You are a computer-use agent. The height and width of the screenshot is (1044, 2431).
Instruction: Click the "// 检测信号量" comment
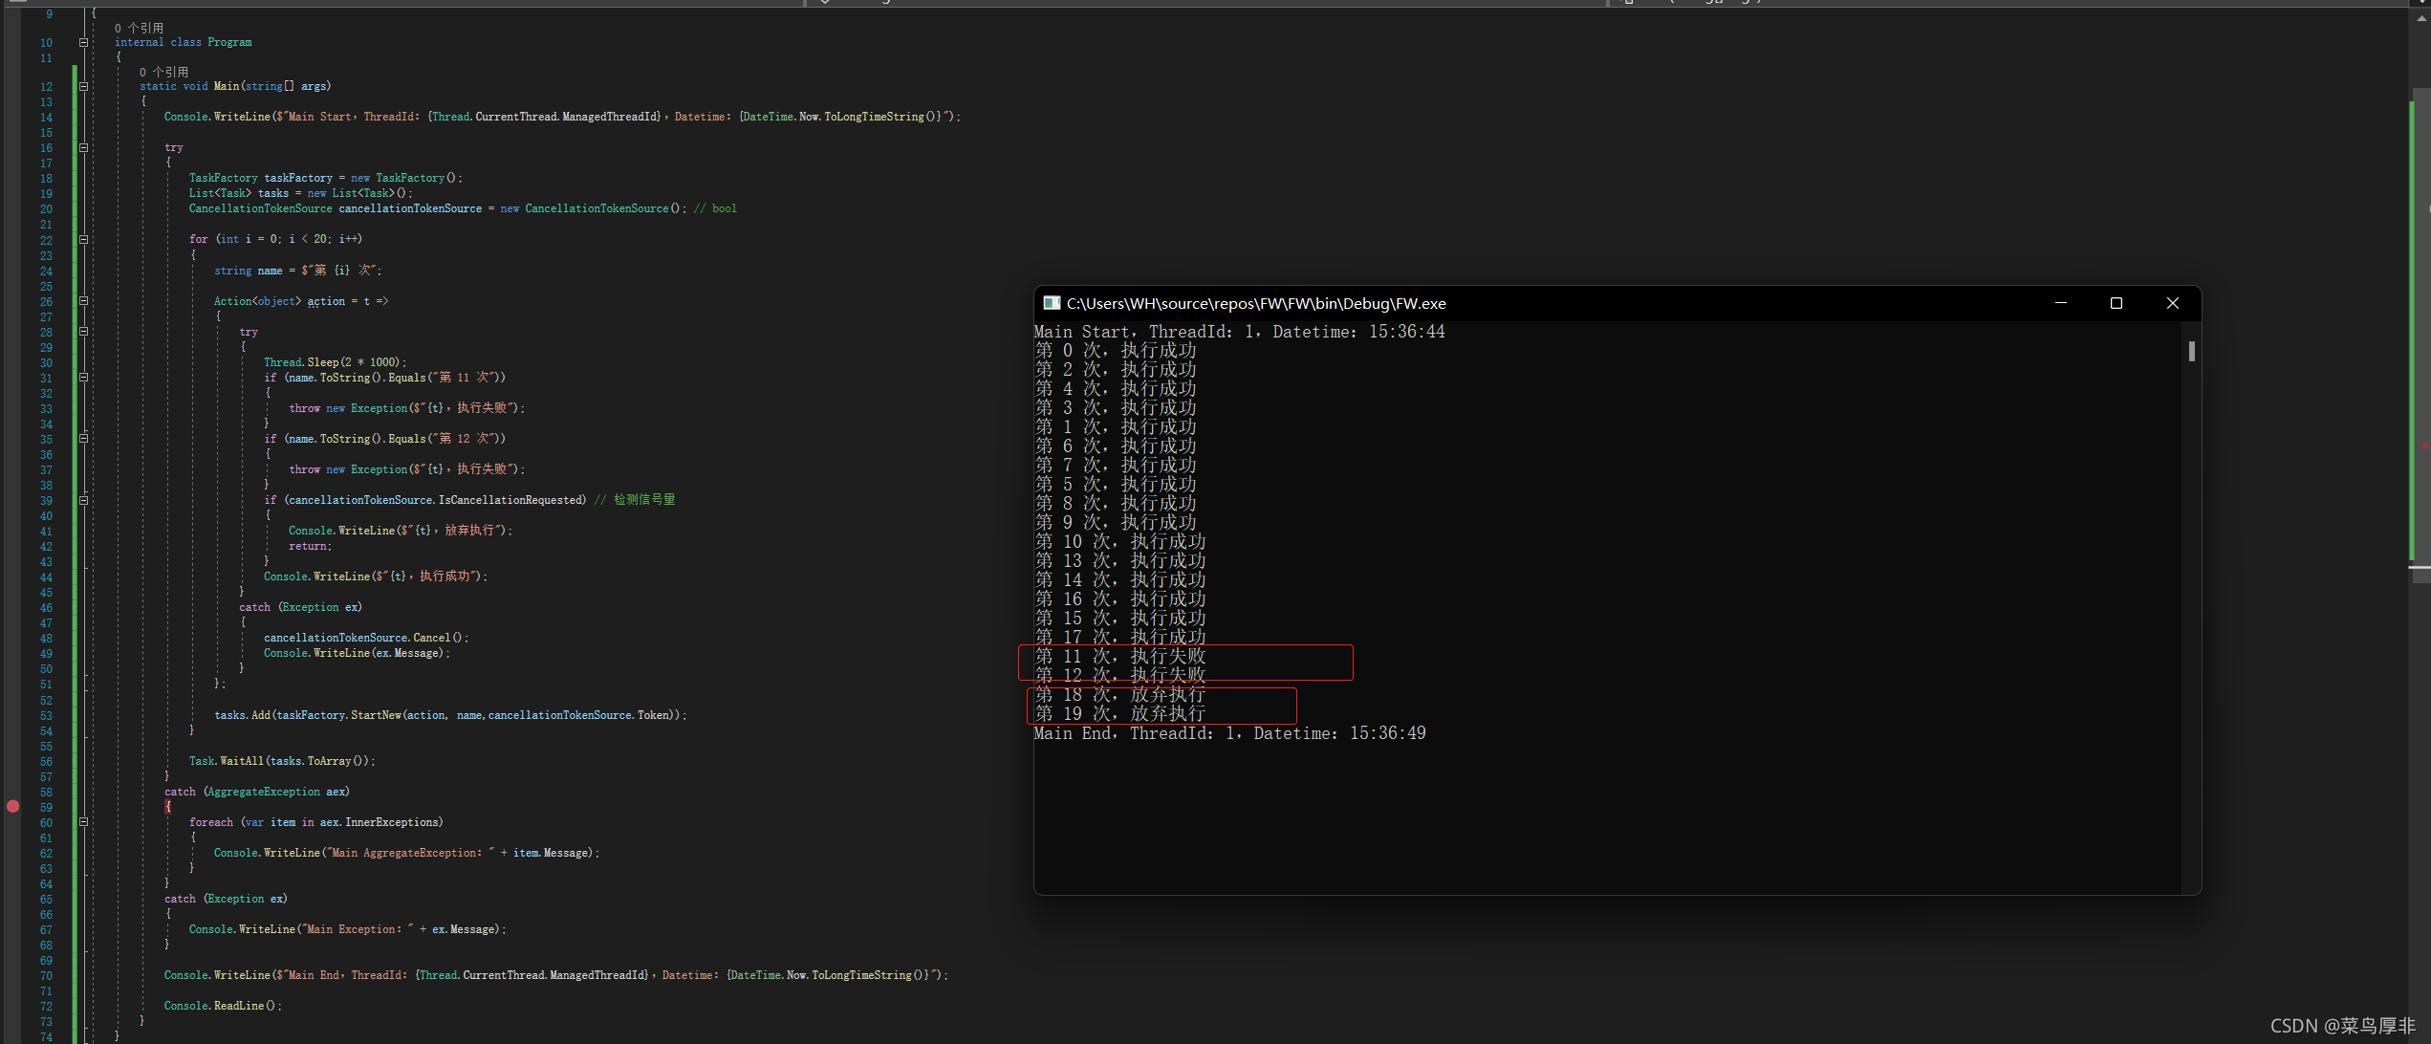[635, 500]
